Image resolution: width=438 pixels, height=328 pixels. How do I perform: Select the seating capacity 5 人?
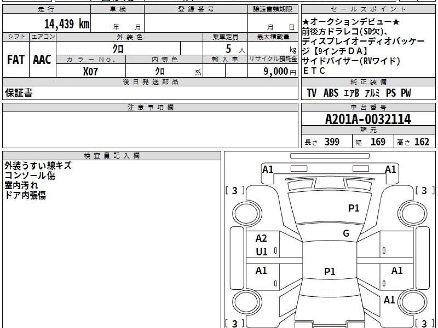(235, 48)
